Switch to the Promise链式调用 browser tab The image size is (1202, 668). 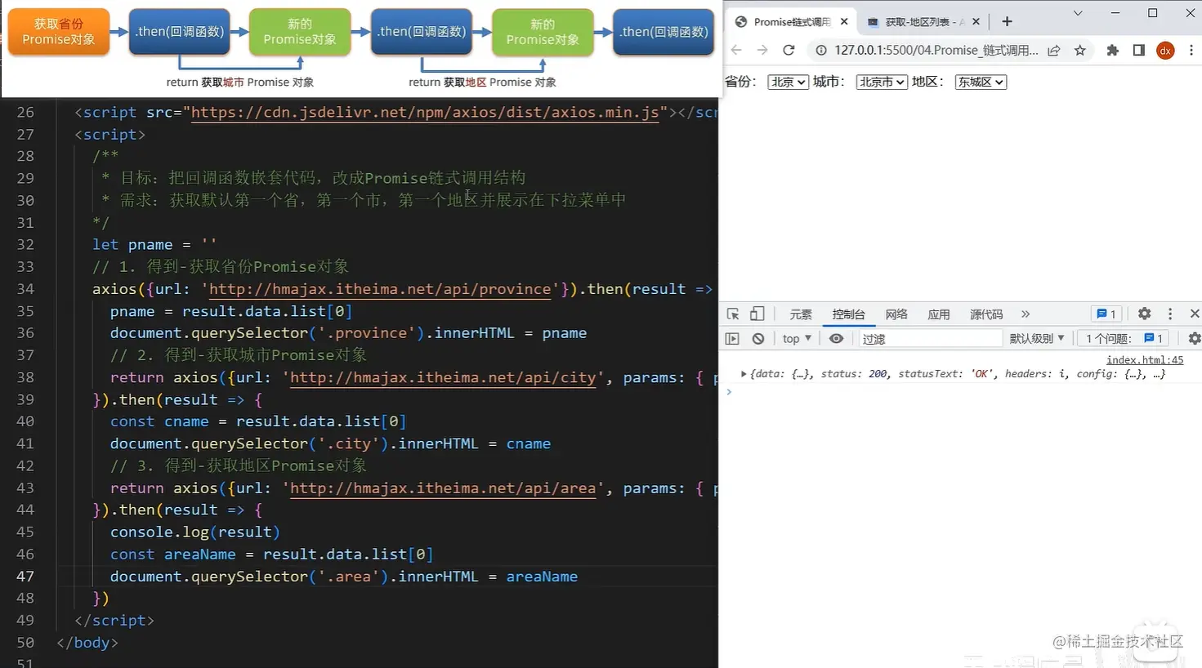(x=790, y=22)
